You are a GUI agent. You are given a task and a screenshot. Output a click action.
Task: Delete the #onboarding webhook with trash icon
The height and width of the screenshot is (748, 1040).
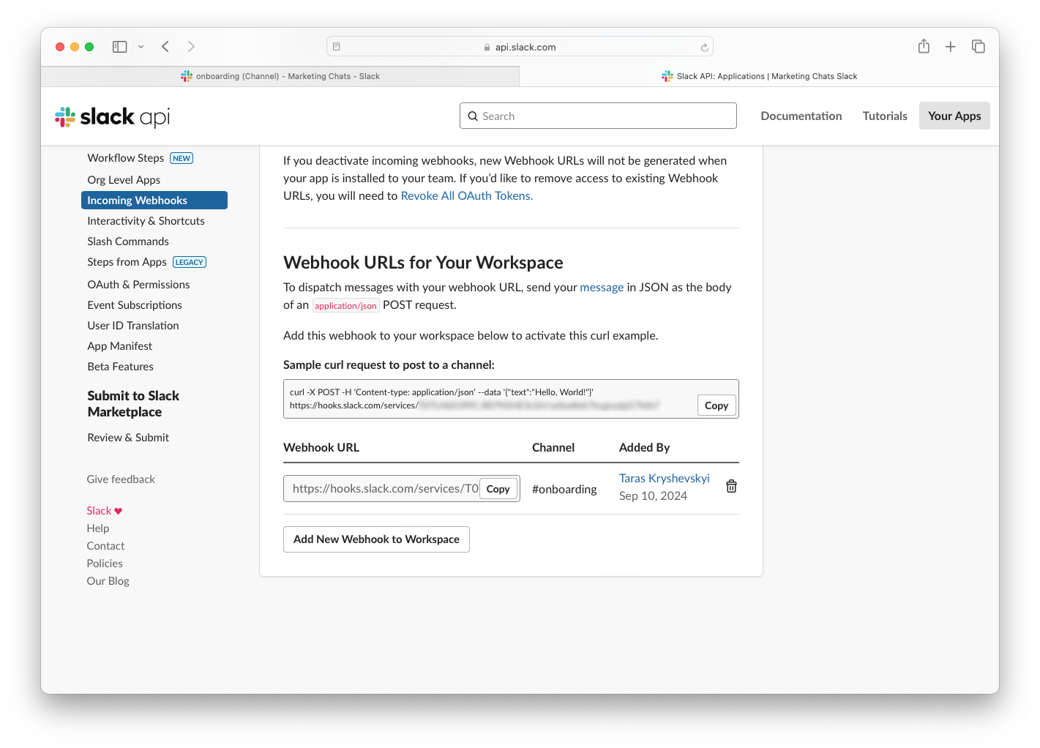731,487
